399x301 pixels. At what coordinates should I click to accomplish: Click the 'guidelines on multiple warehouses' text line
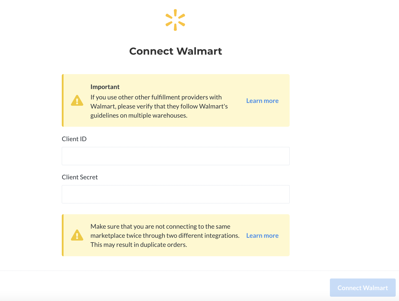(x=139, y=115)
